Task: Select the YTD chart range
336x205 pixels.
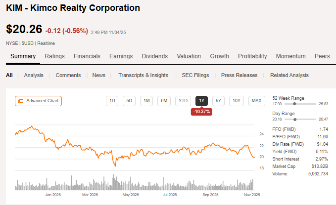Action: click(183, 101)
